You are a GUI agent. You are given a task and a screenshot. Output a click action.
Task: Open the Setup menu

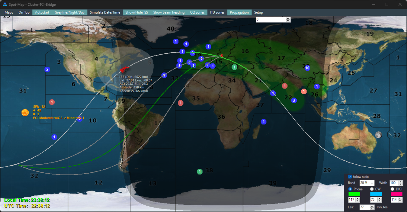coord(258,12)
